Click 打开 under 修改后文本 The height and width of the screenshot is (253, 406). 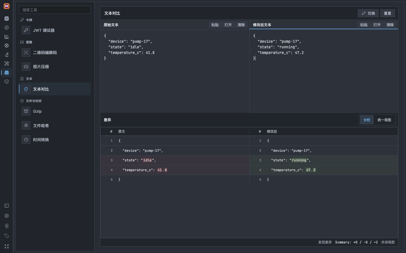(377, 25)
